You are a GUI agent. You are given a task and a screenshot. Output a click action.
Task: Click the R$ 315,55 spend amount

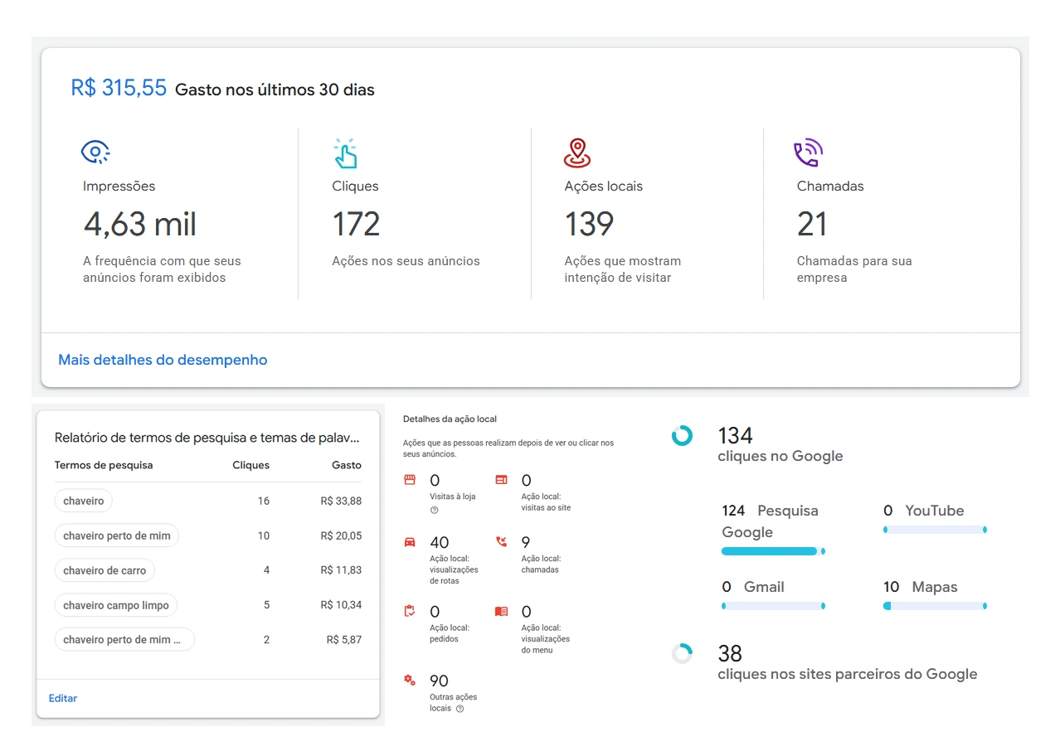click(119, 89)
